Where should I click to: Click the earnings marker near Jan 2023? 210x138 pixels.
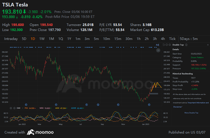pyautogui.click(x=149, y=105)
